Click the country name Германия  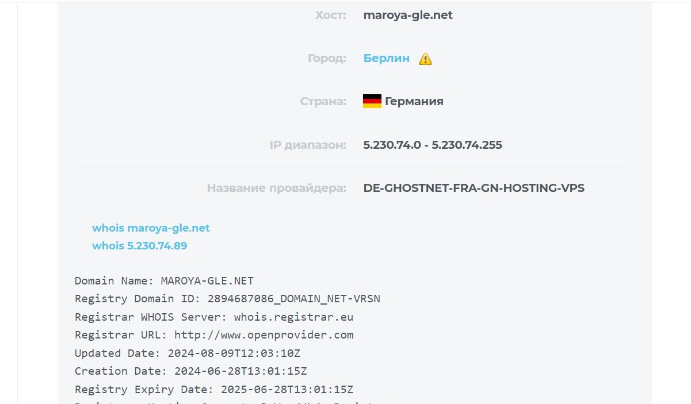[x=414, y=102]
